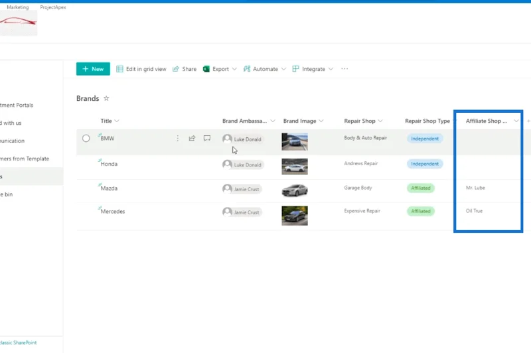
Task: Click Body & Auto Repair cell
Action: coord(366,138)
